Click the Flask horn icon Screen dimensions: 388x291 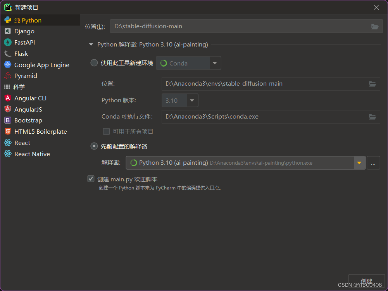click(8, 54)
